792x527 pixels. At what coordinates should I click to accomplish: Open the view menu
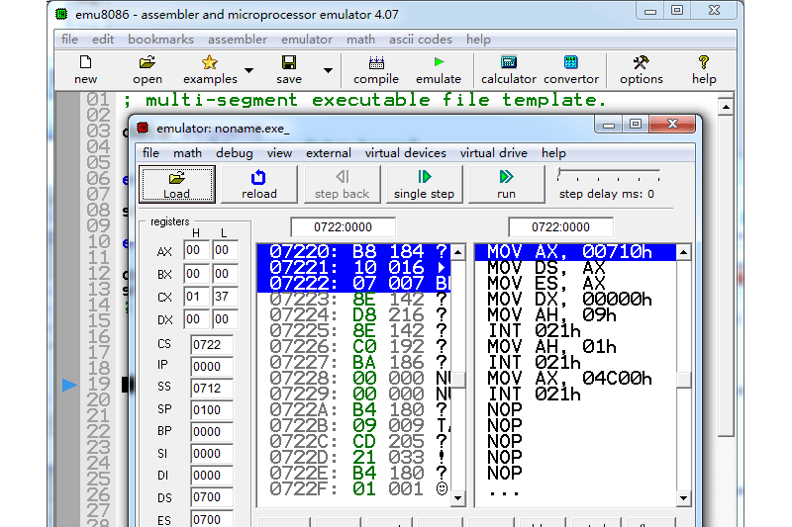click(279, 153)
